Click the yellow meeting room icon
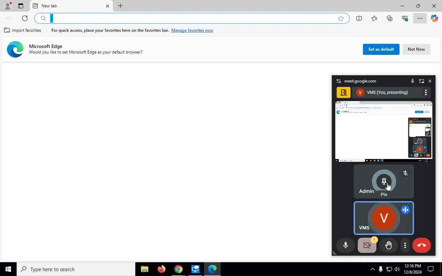Screen dimensions: 442x276 tap(344, 92)
